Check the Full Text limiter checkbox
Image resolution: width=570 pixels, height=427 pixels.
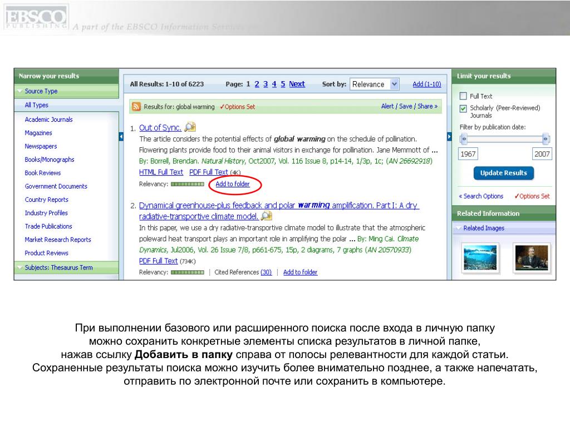(463, 96)
